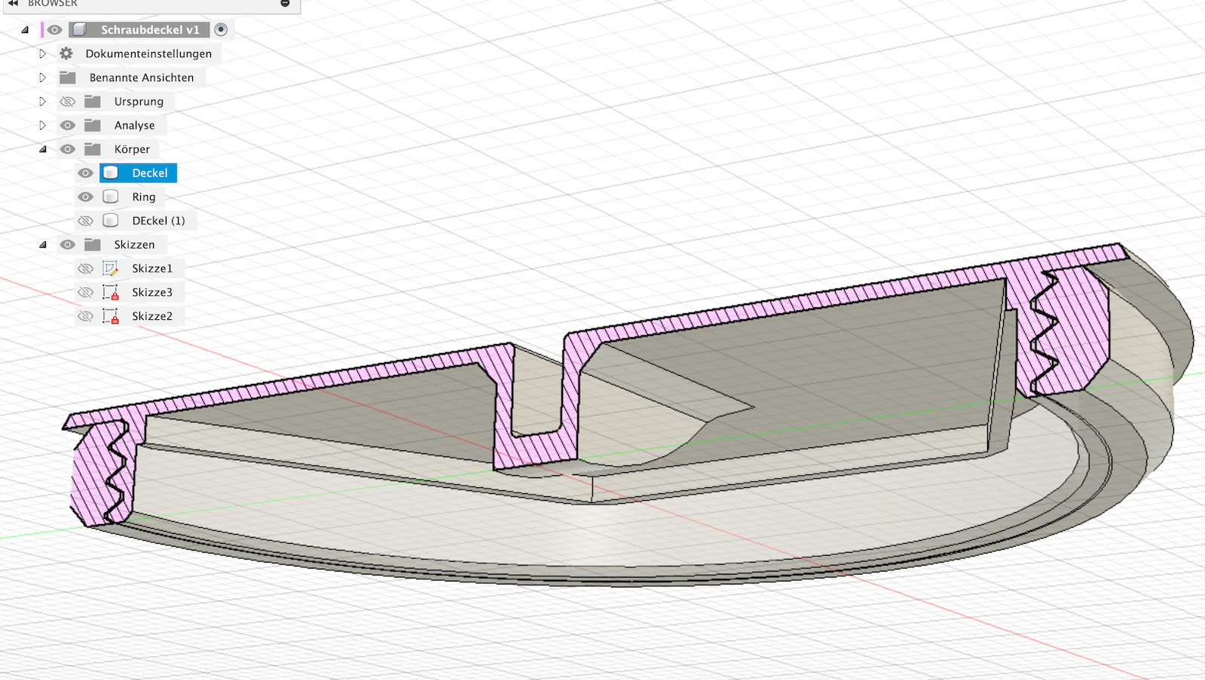Select the Analyse folder label
Screen dimensions: 1205x680
click(134, 125)
